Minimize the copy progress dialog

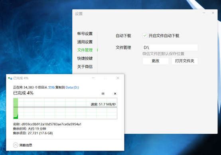pos(93,78)
